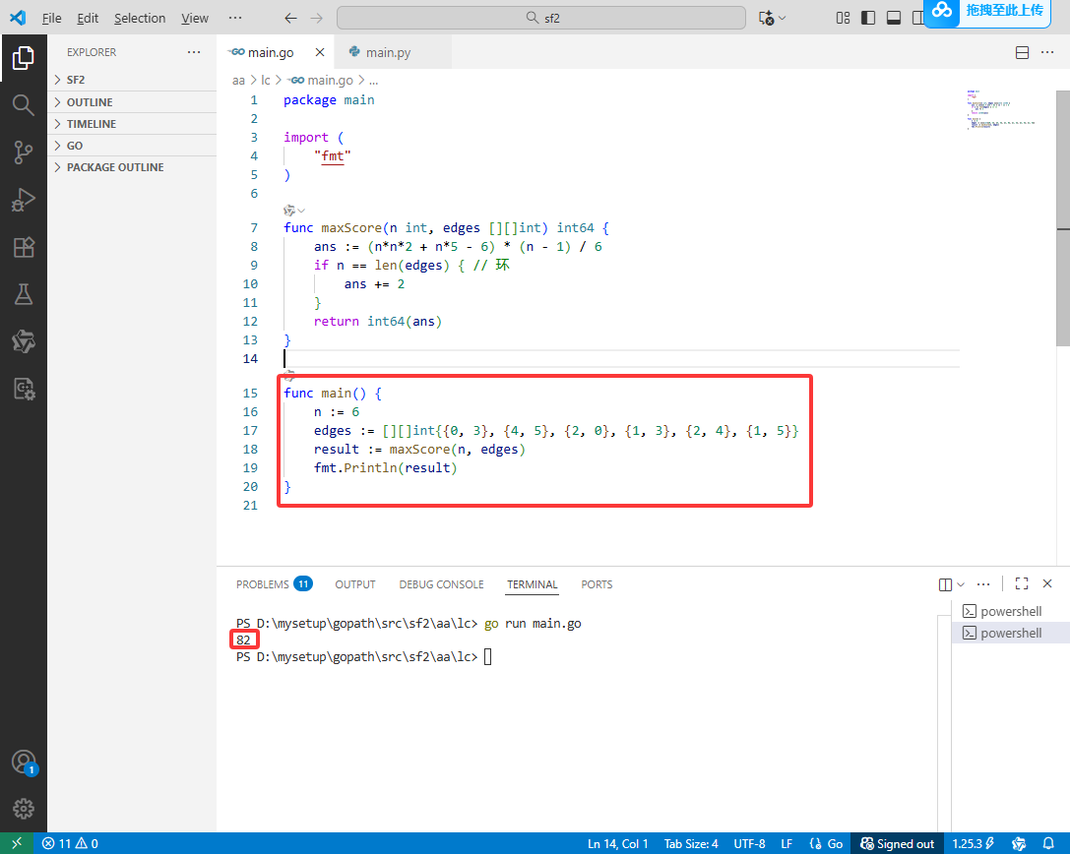Image resolution: width=1070 pixels, height=854 pixels.
Task: Open the Explorer view in activity bar
Action: (x=24, y=58)
